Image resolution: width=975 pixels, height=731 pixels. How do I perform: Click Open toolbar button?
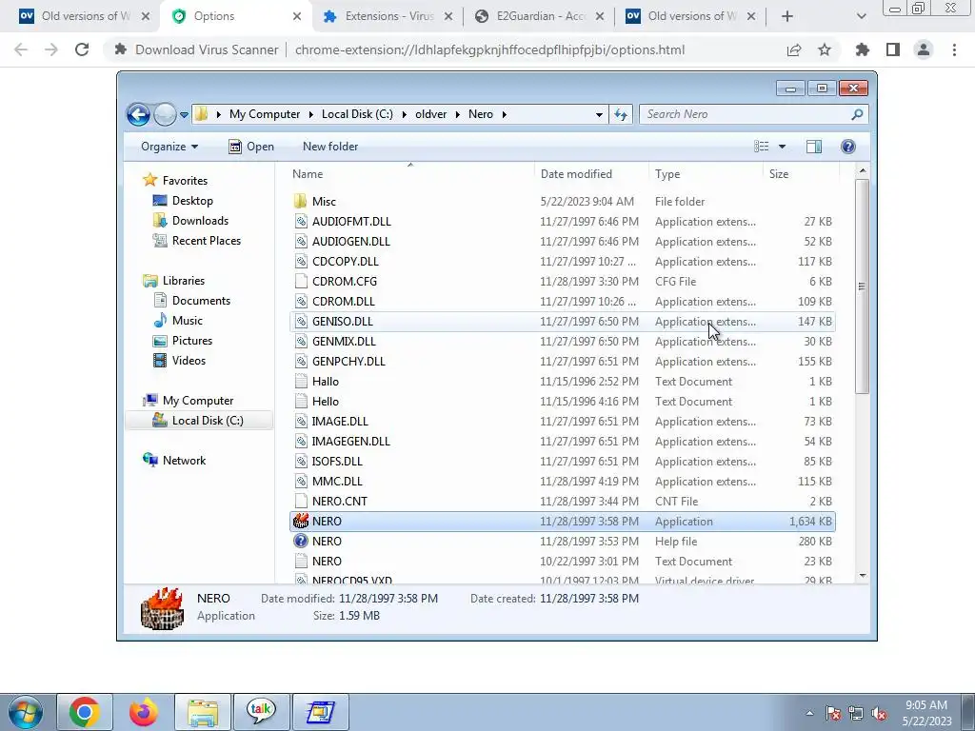(251, 147)
